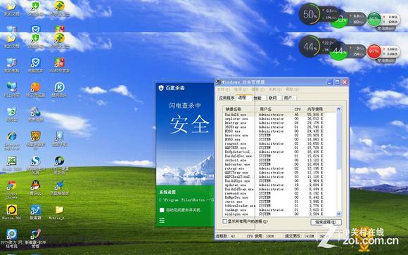Click the process list scroll down arrow

click(338, 214)
